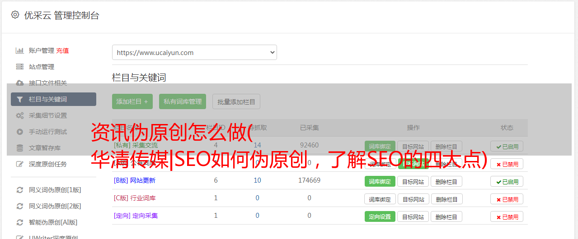Click the 添加栏目 + button
This screenshot has height=239, width=578.
(132, 101)
